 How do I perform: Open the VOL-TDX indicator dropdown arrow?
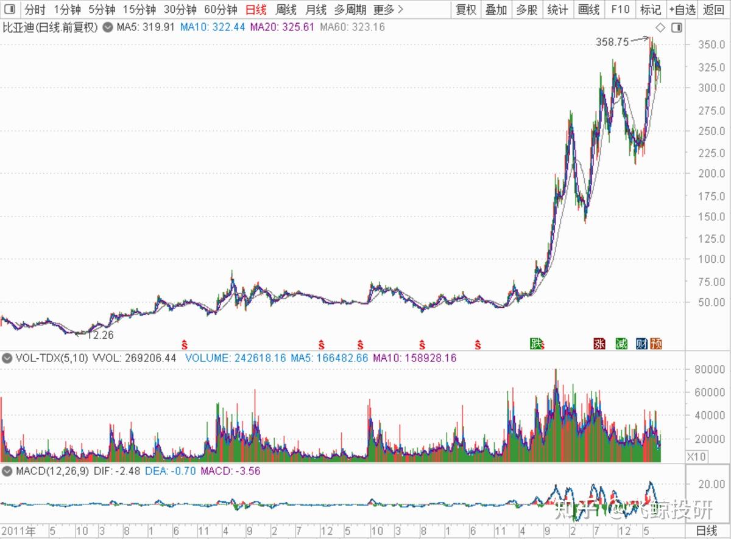pyautogui.click(x=7, y=358)
